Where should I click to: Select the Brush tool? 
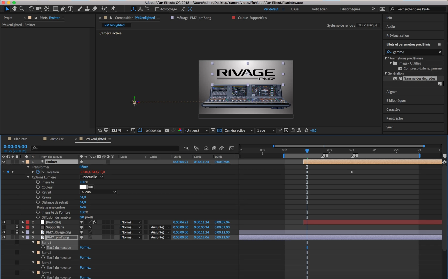pos(80,9)
